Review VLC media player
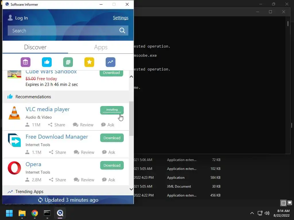This screenshot has width=294, height=220. 83,125
